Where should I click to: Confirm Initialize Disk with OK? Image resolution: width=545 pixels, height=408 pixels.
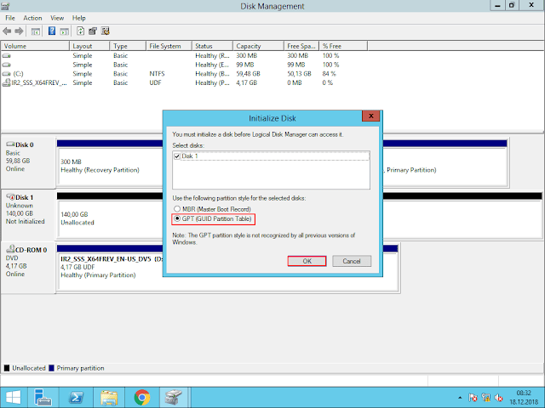point(307,261)
